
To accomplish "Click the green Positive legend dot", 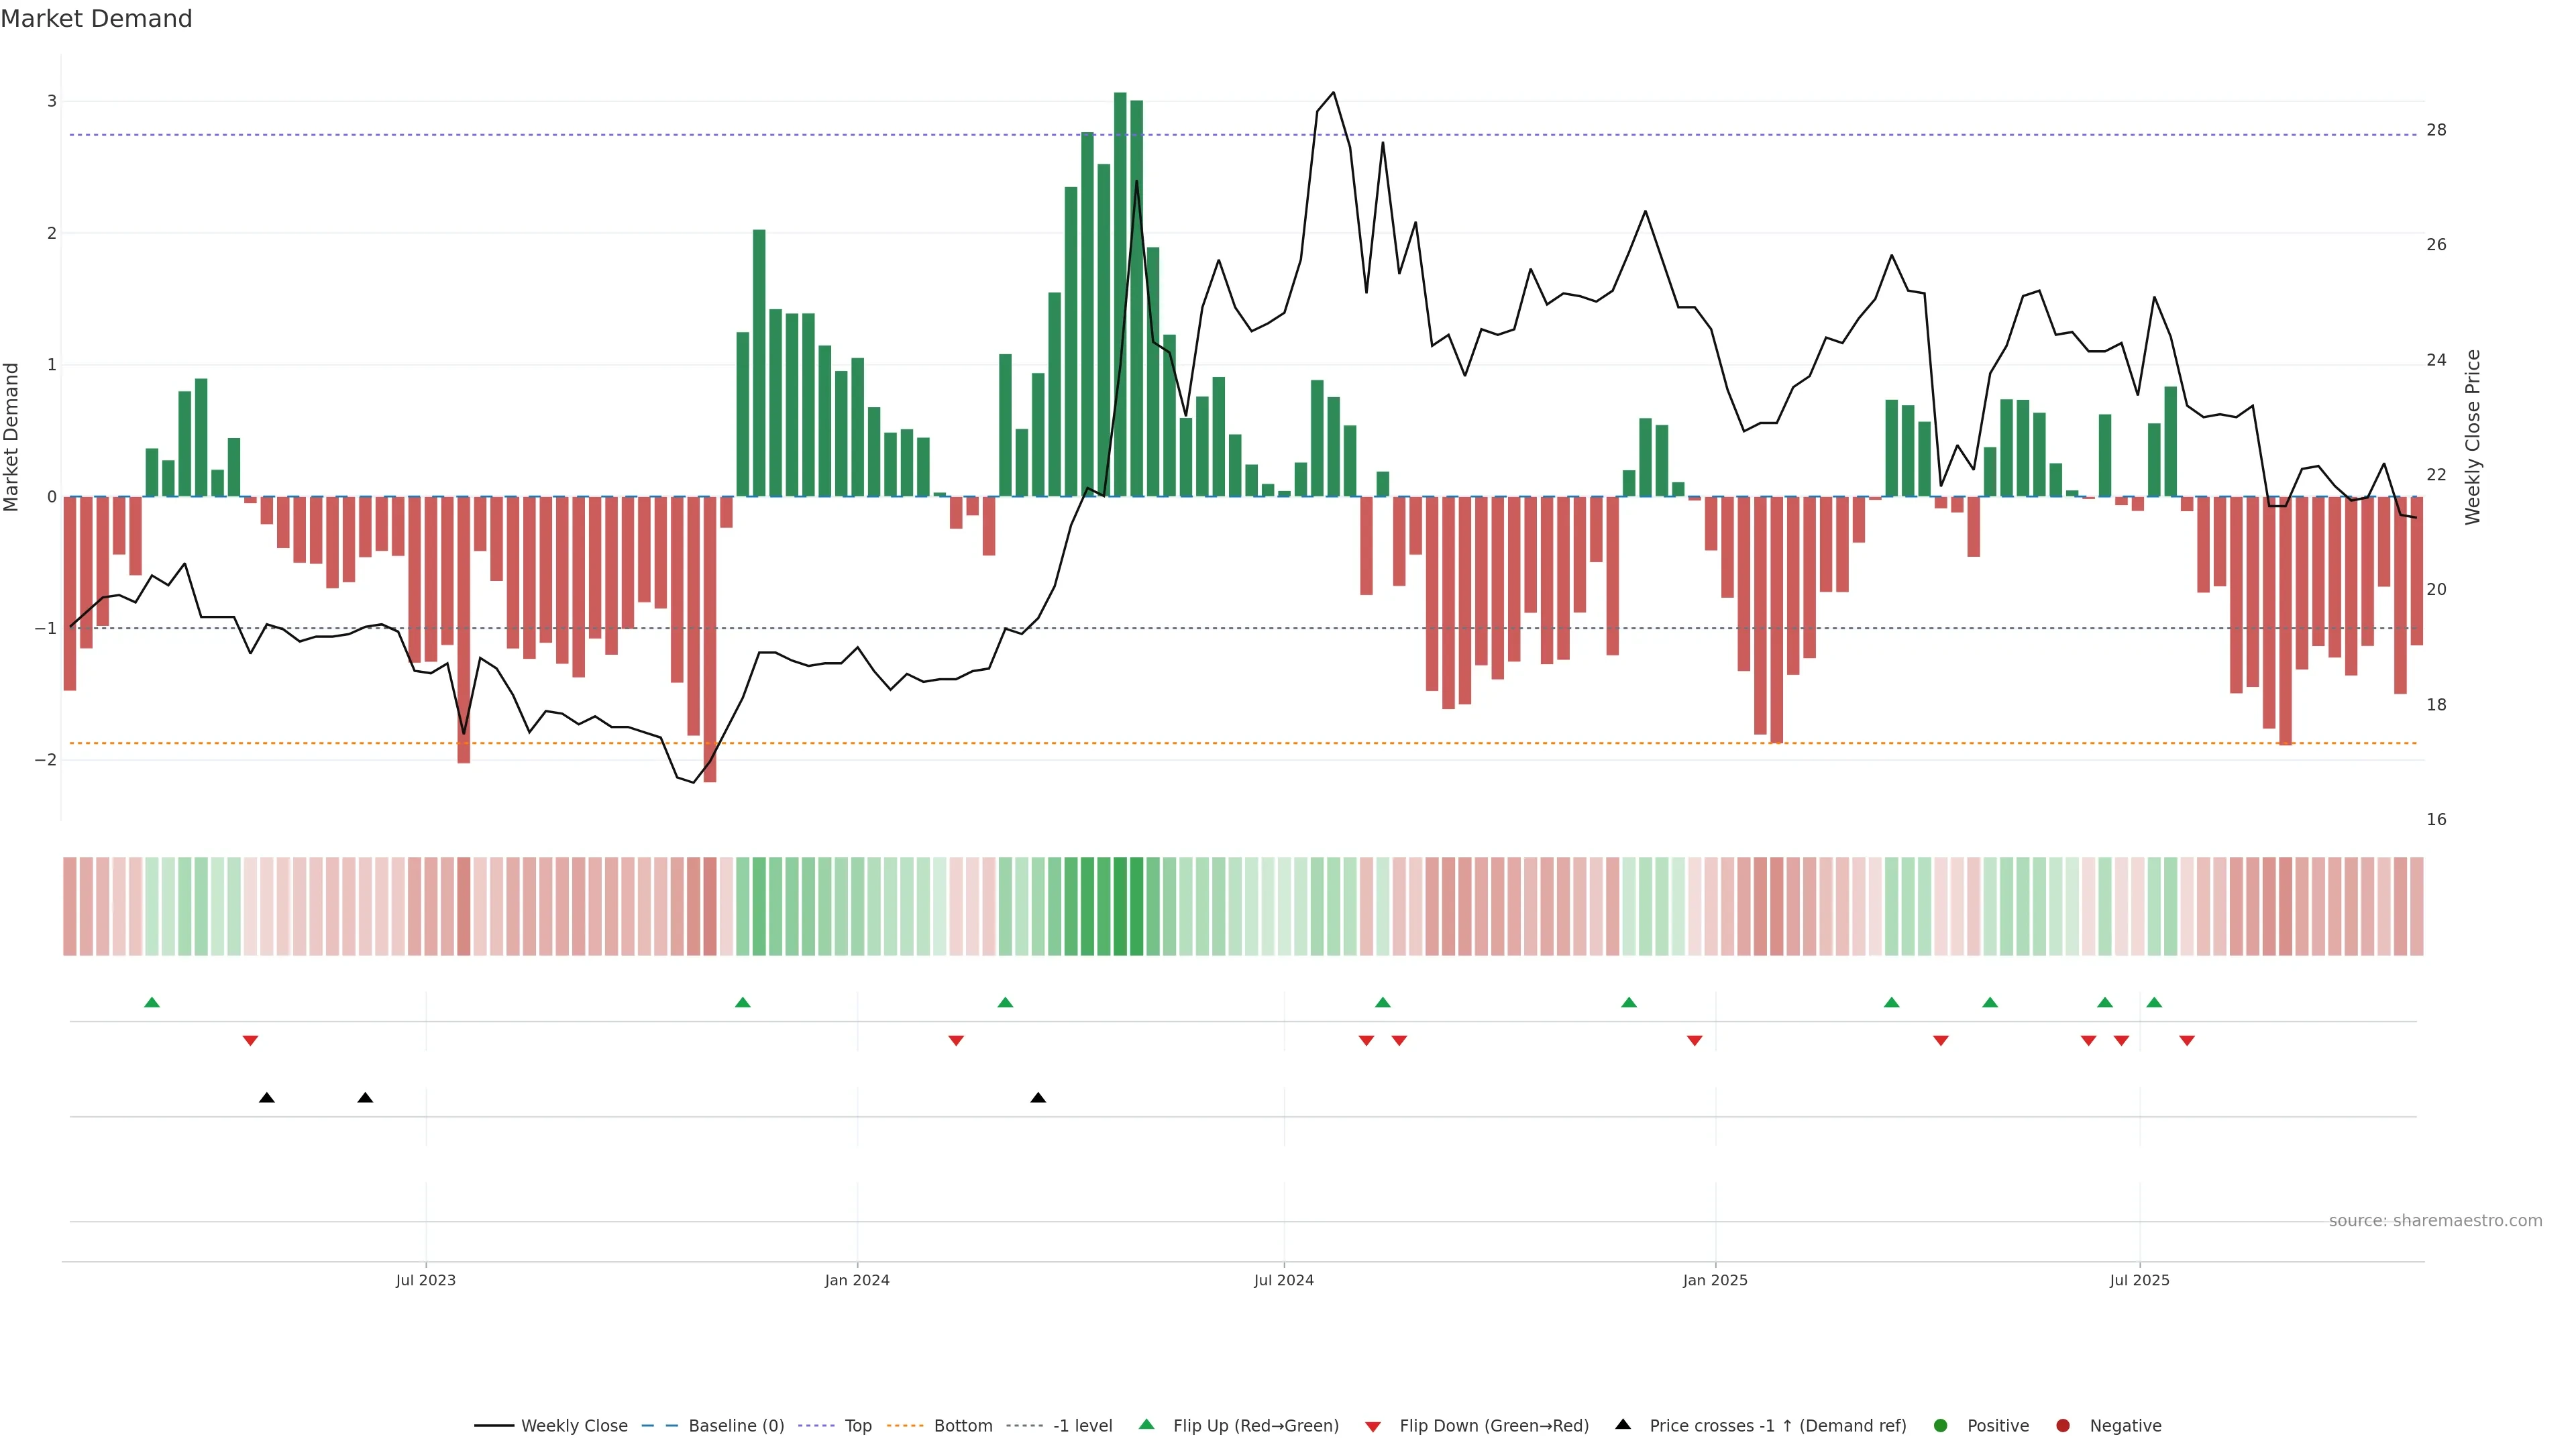I will 1941,1426.
